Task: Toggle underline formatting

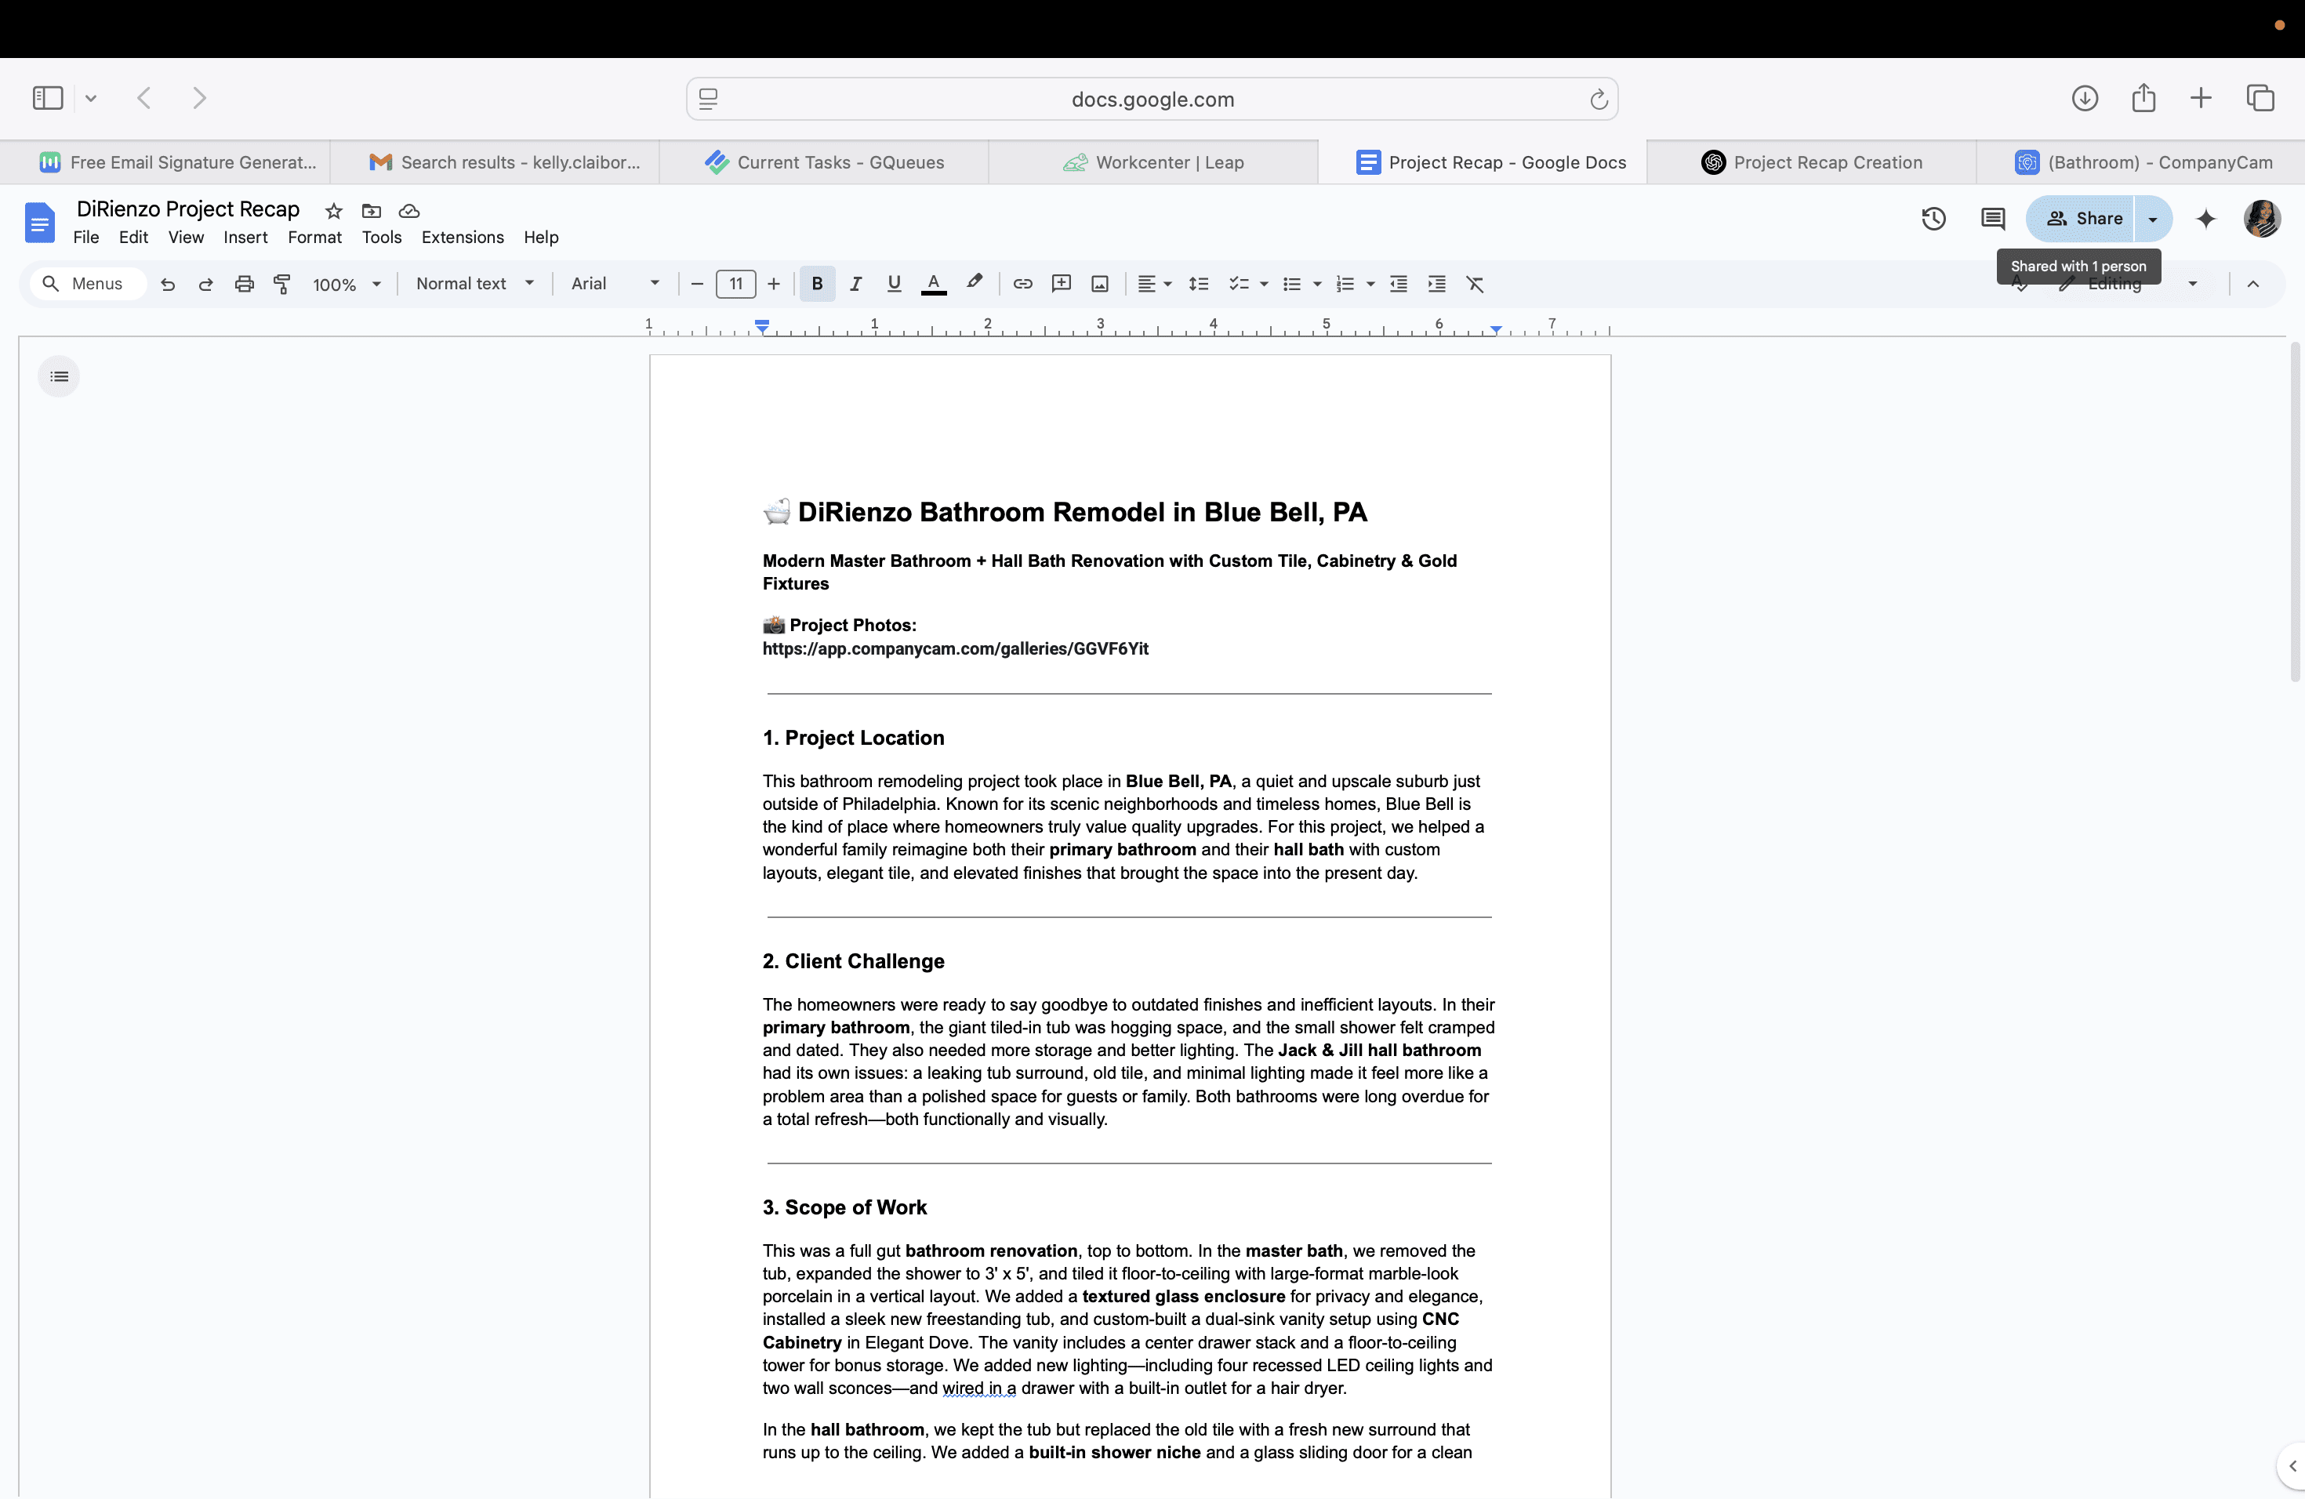Action: [894, 284]
